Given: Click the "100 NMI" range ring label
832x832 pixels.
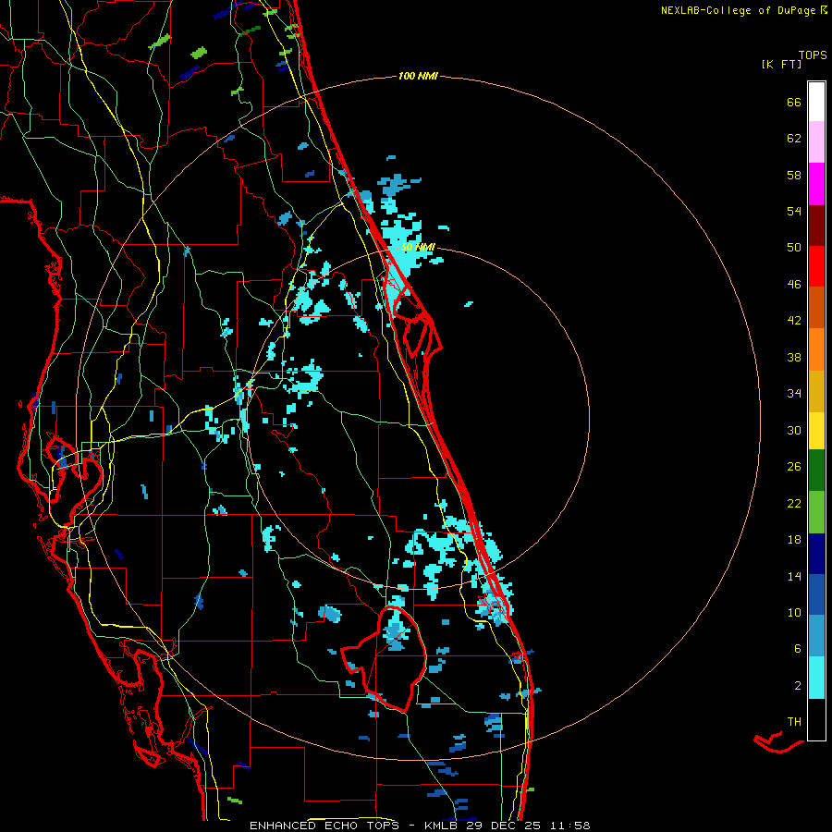Looking at the screenshot, I should tap(418, 77).
